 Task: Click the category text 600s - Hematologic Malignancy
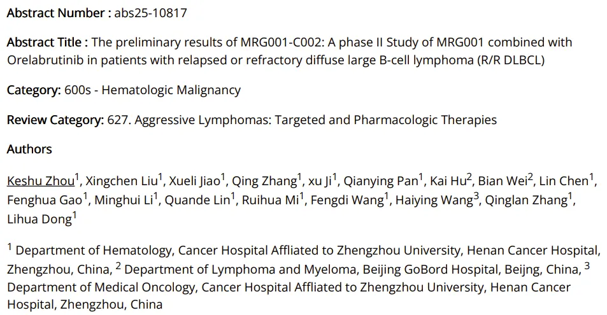coord(152,90)
